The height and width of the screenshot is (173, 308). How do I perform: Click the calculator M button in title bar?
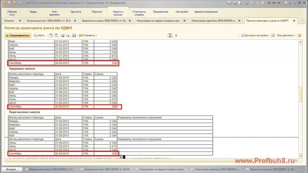(269, 3)
